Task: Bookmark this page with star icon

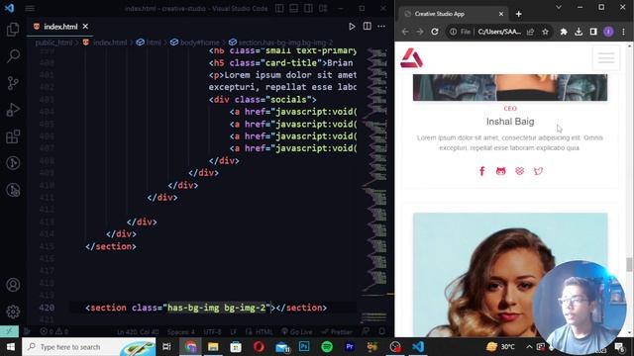Action: point(545,32)
